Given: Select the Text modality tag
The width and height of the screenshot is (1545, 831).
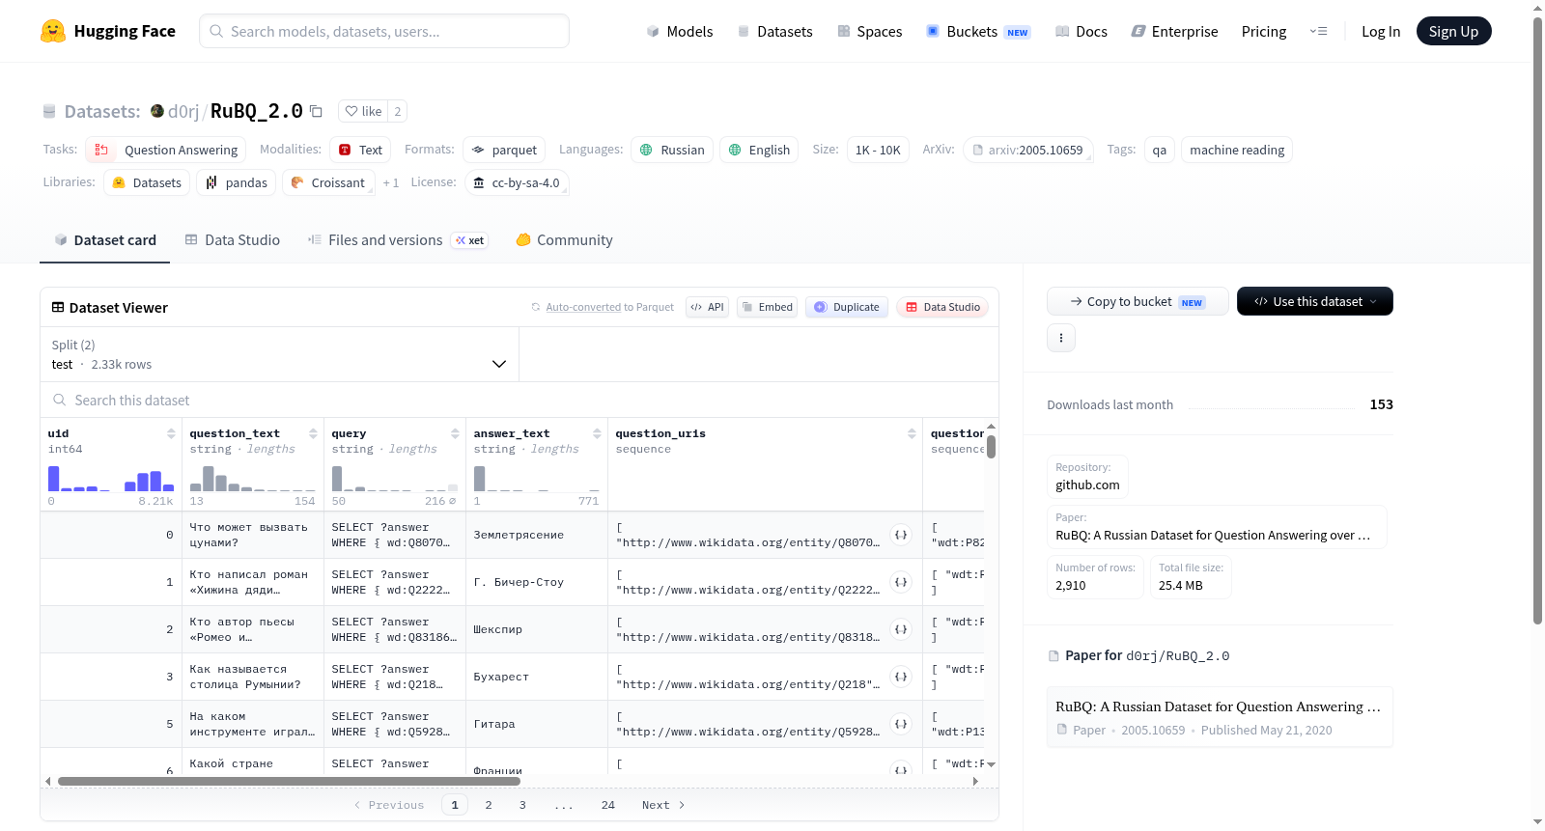Looking at the screenshot, I should click(x=360, y=150).
